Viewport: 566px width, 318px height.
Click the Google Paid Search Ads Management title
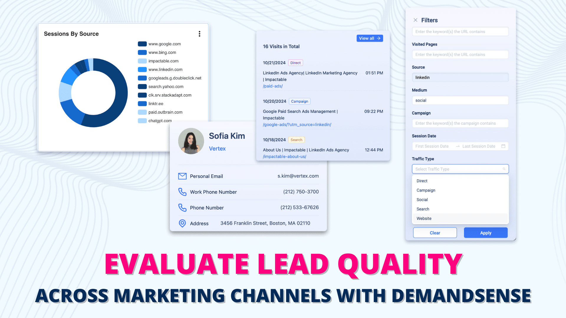pos(300,115)
